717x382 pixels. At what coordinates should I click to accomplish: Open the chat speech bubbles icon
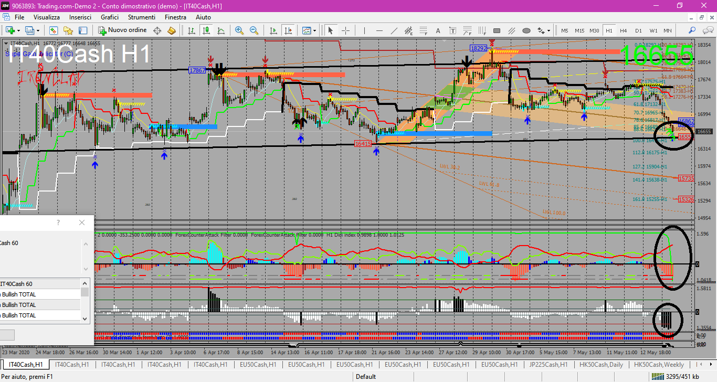pos(707,30)
